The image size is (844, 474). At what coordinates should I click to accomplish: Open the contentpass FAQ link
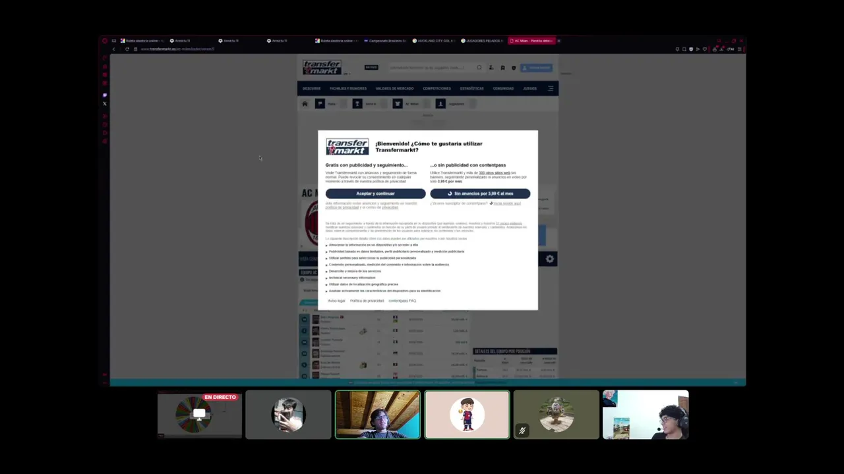(402, 301)
